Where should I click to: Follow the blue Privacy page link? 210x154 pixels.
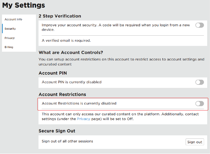83,119
